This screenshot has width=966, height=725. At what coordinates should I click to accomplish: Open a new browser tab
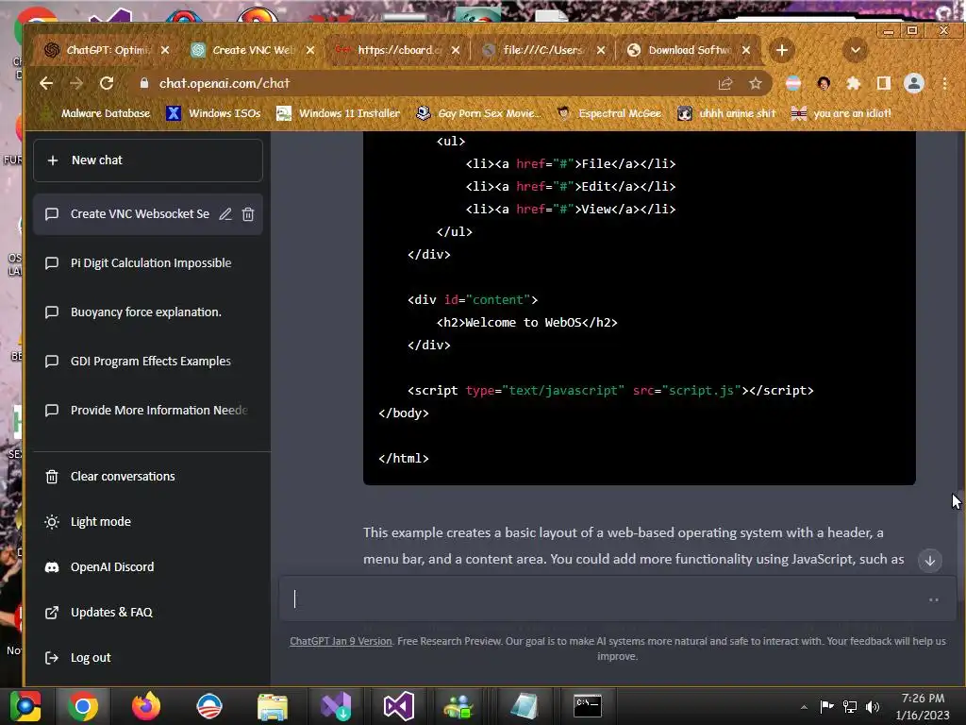(x=782, y=51)
